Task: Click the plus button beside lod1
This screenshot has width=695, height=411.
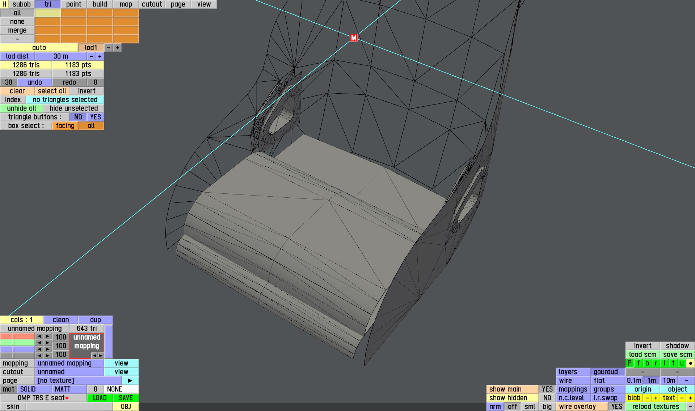Action: 117,48
